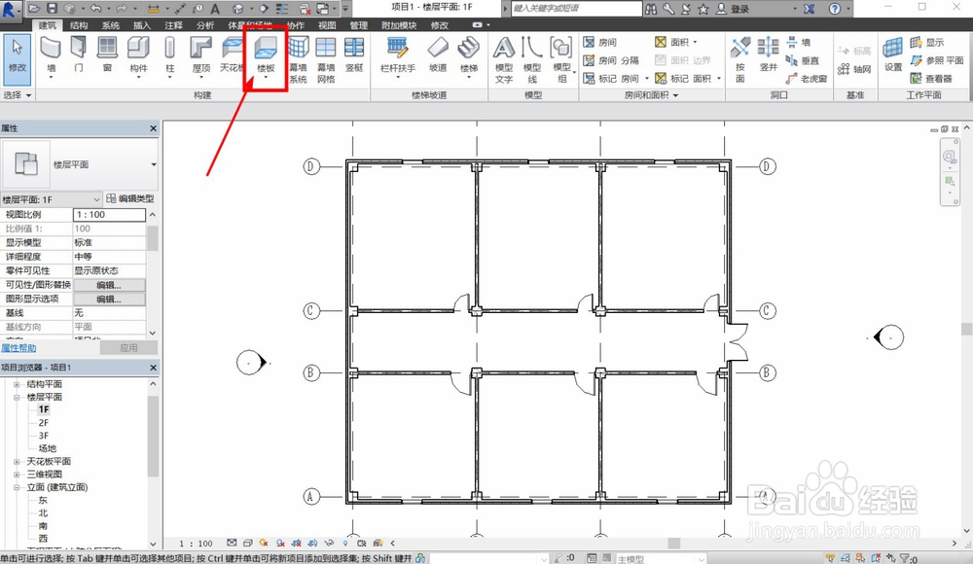This screenshot has width=973, height=564.
Task: Select 东 elevation in browser
Action: tap(43, 500)
